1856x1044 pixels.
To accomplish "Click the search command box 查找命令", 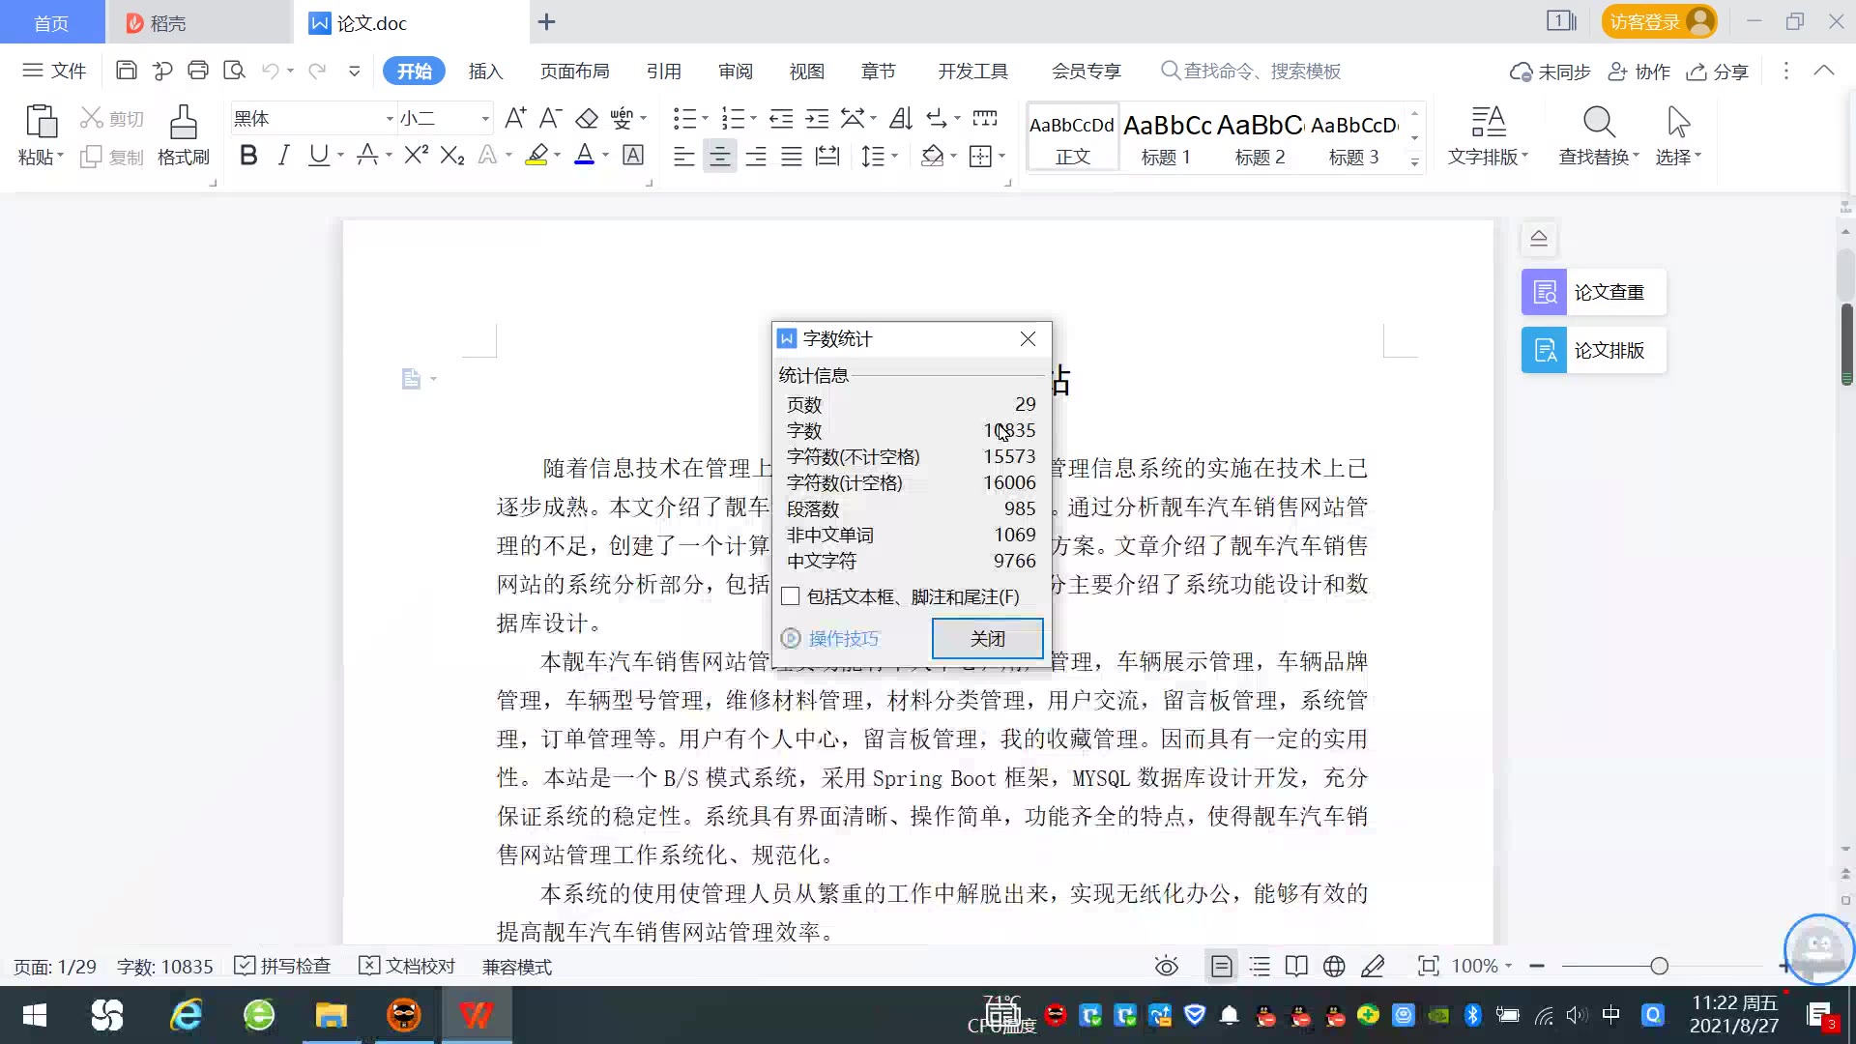I will coord(1252,71).
